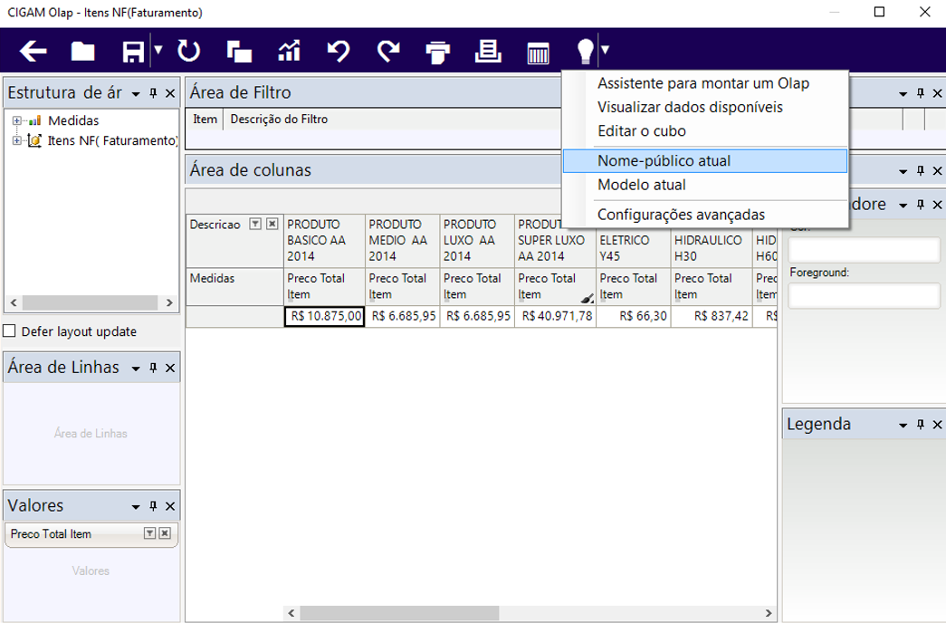Viewport: 946px width, 623px height.
Task: Click the Foreground color field
Action: click(864, 296)
